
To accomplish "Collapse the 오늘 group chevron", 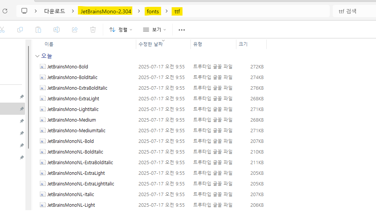I will point(37,56).
